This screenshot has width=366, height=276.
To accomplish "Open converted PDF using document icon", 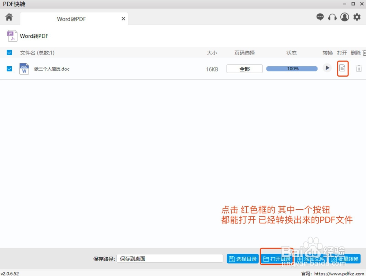I will pos(343,69).
